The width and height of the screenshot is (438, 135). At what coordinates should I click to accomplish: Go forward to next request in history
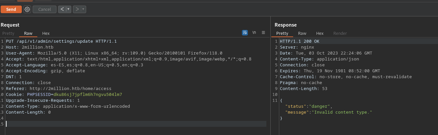click(x=77, y=10)
